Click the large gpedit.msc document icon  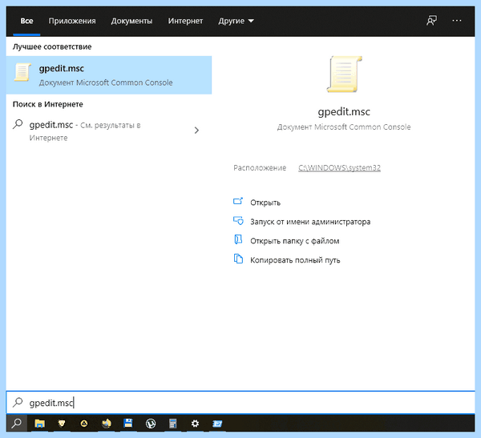(x=344, y=74)
